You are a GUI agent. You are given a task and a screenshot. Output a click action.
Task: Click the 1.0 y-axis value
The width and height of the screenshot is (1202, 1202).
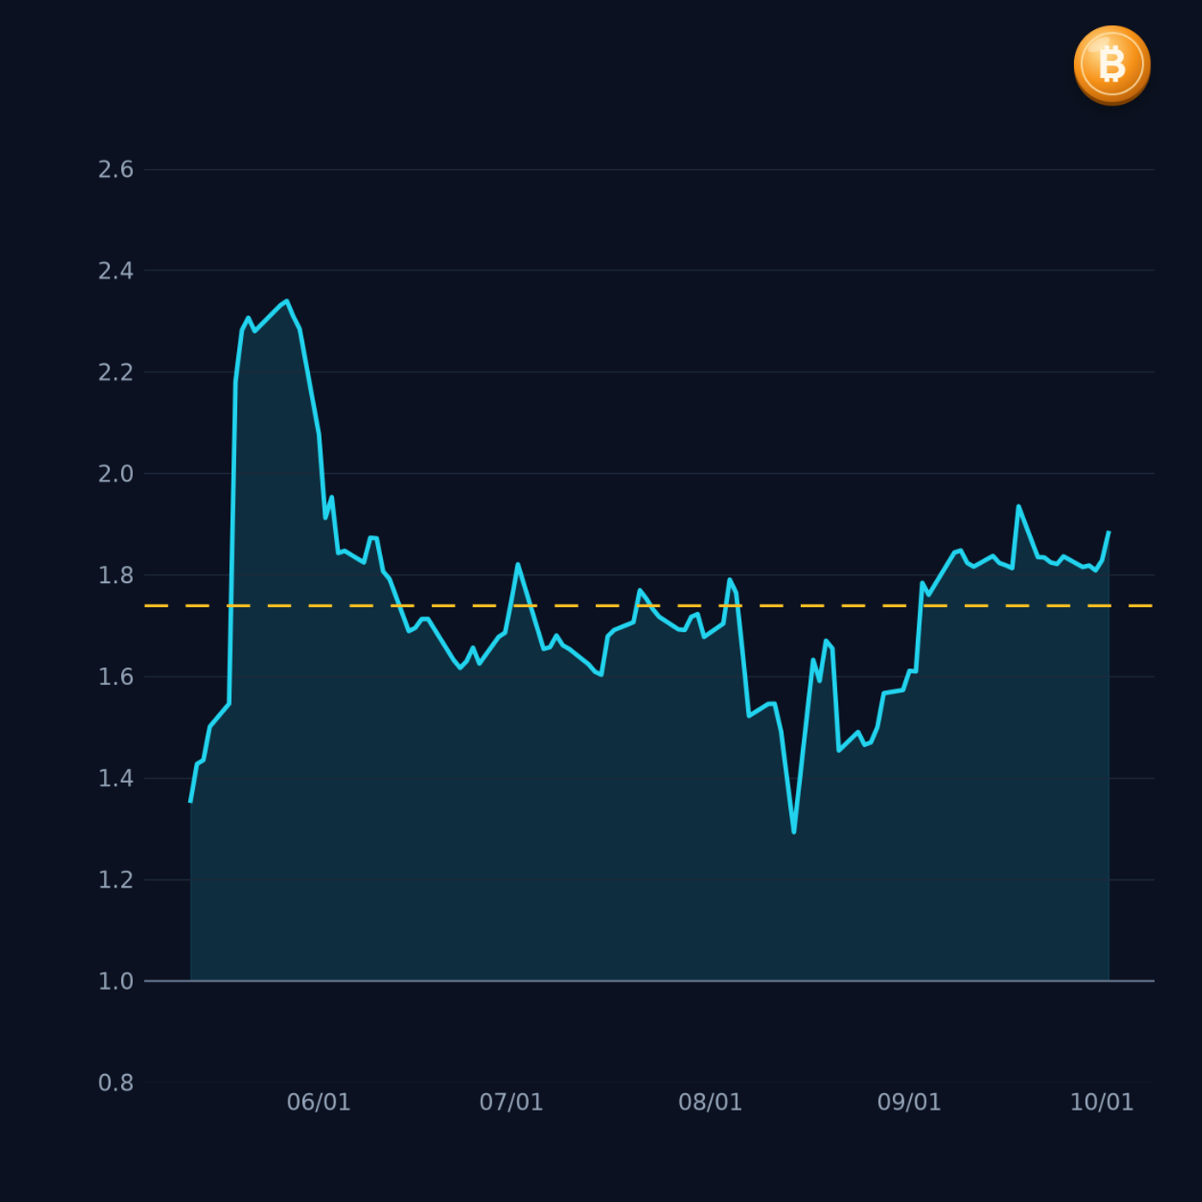click(116, 981)
